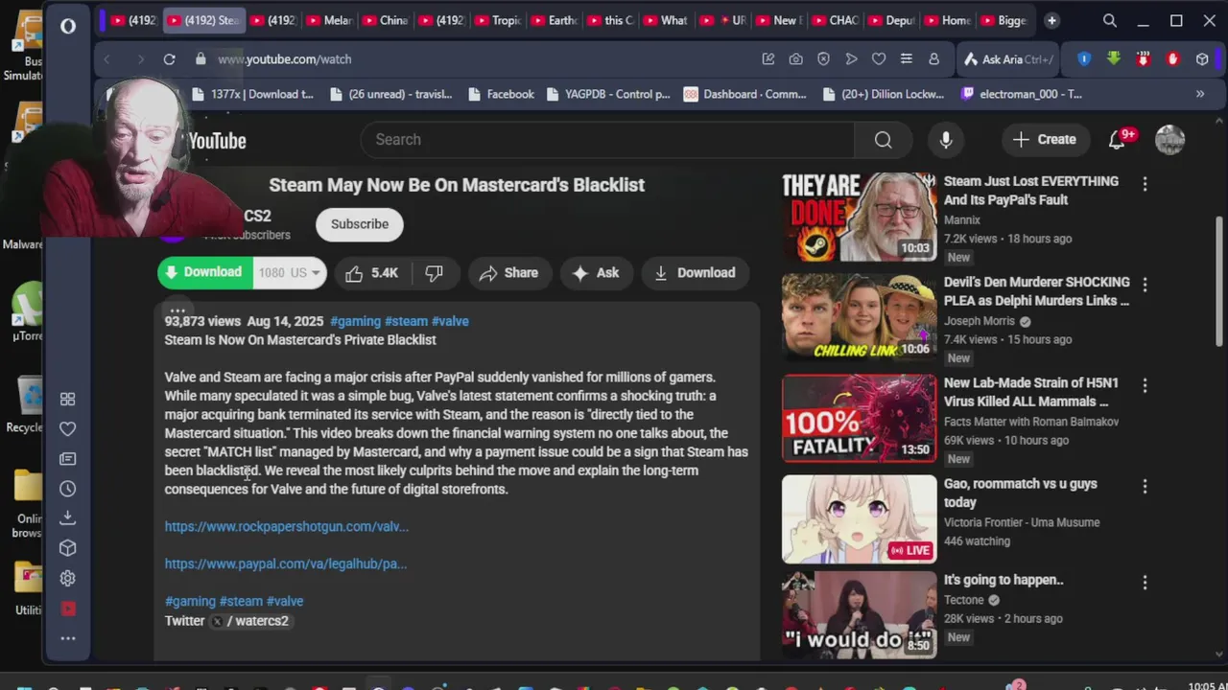Switch to the 'Bigge' YouTube tab
The width and height of the screenshot is (1228, 690).
(1002, 20)
